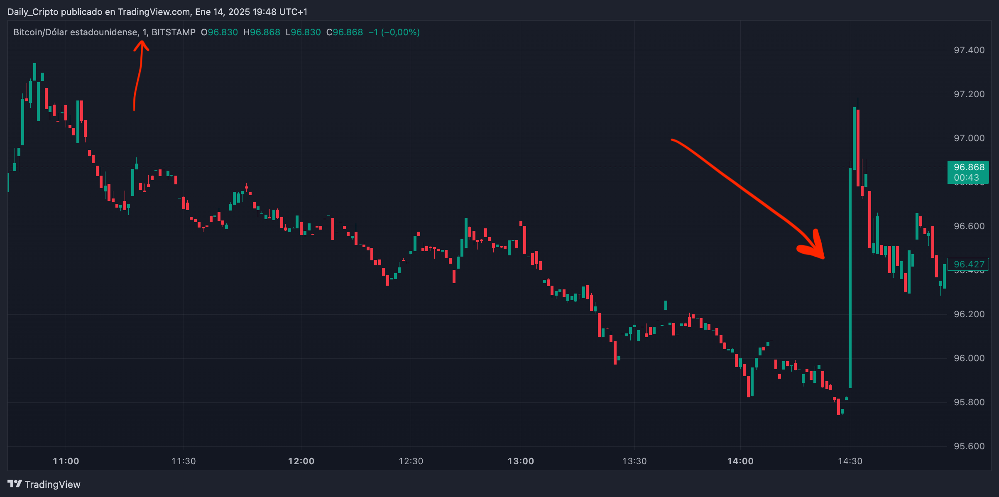
Task: Click the outlined 96.427 price label
Action: [x=969, y=264]
